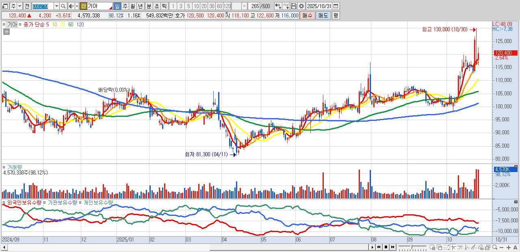Click the green 신 badge icon

[83, 6]
